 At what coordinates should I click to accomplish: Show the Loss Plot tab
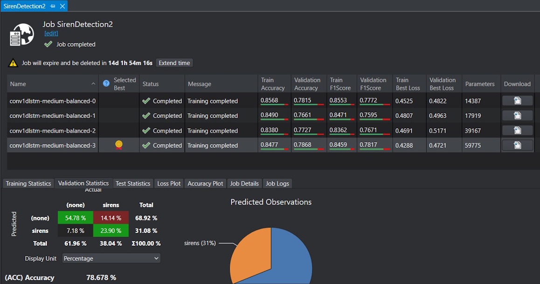tap(169, 183)
